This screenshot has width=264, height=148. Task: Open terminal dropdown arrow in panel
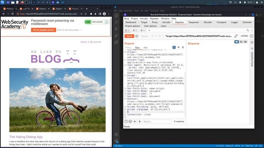[x=29, y=2]
